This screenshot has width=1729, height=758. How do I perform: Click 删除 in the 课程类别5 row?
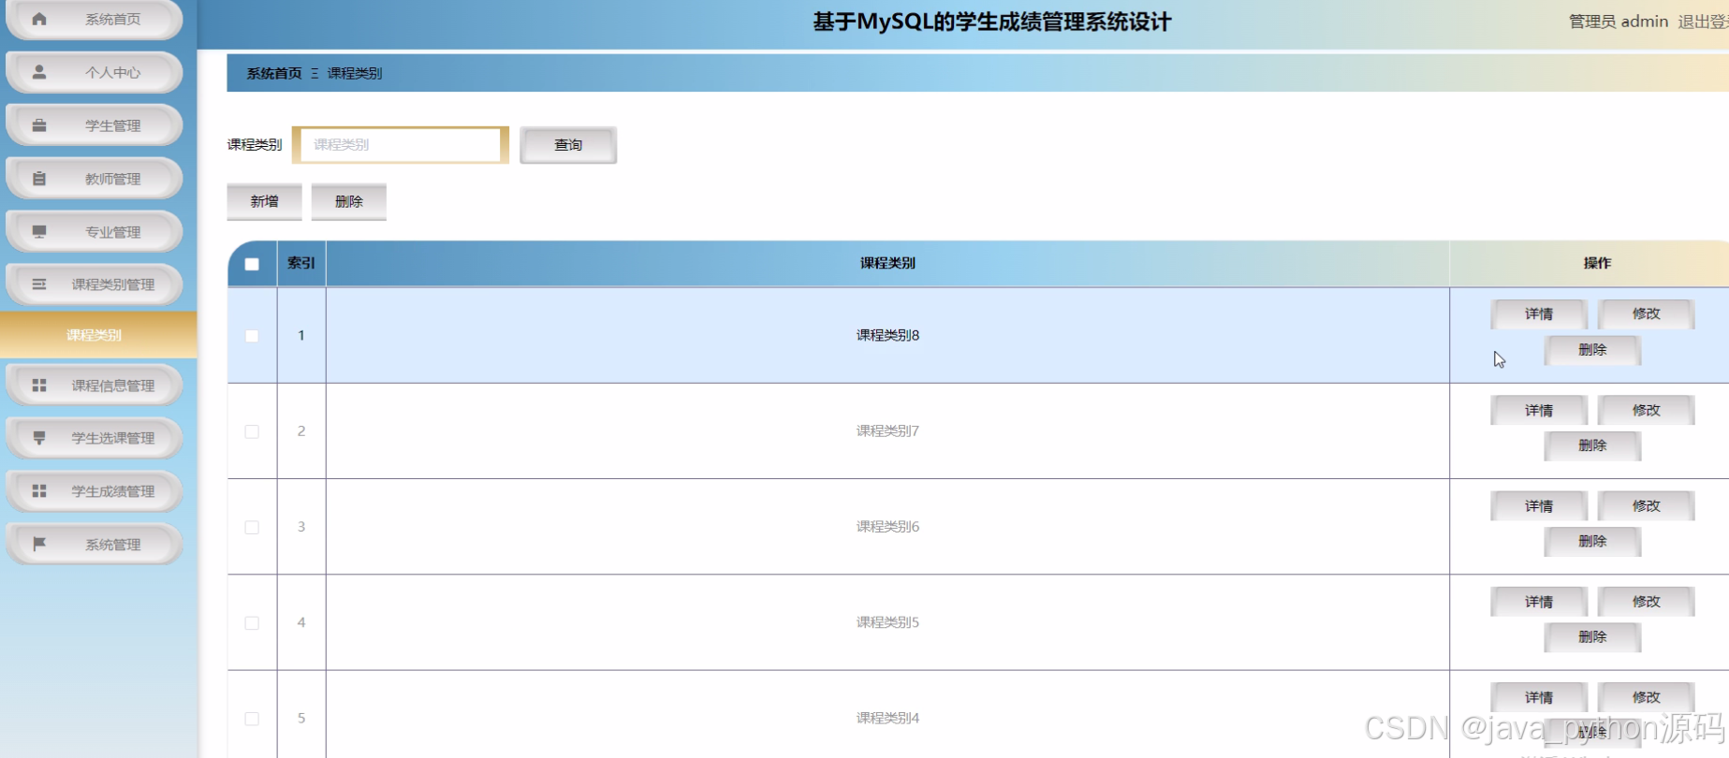pos(1592,637)
